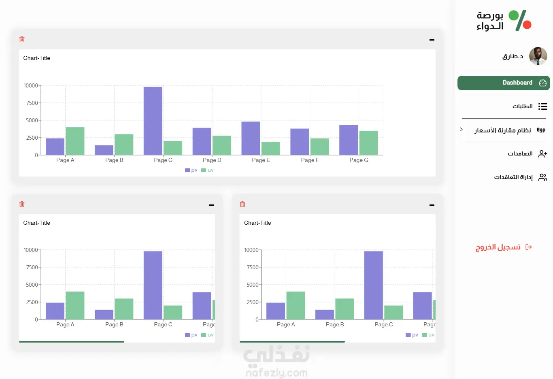
Task: Open د.طارق profile avatar
Action: click(x=538, y=56)
